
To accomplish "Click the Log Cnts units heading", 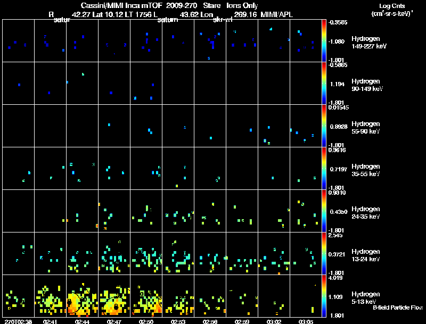I will pyautogui.click(x=392, y=10).
